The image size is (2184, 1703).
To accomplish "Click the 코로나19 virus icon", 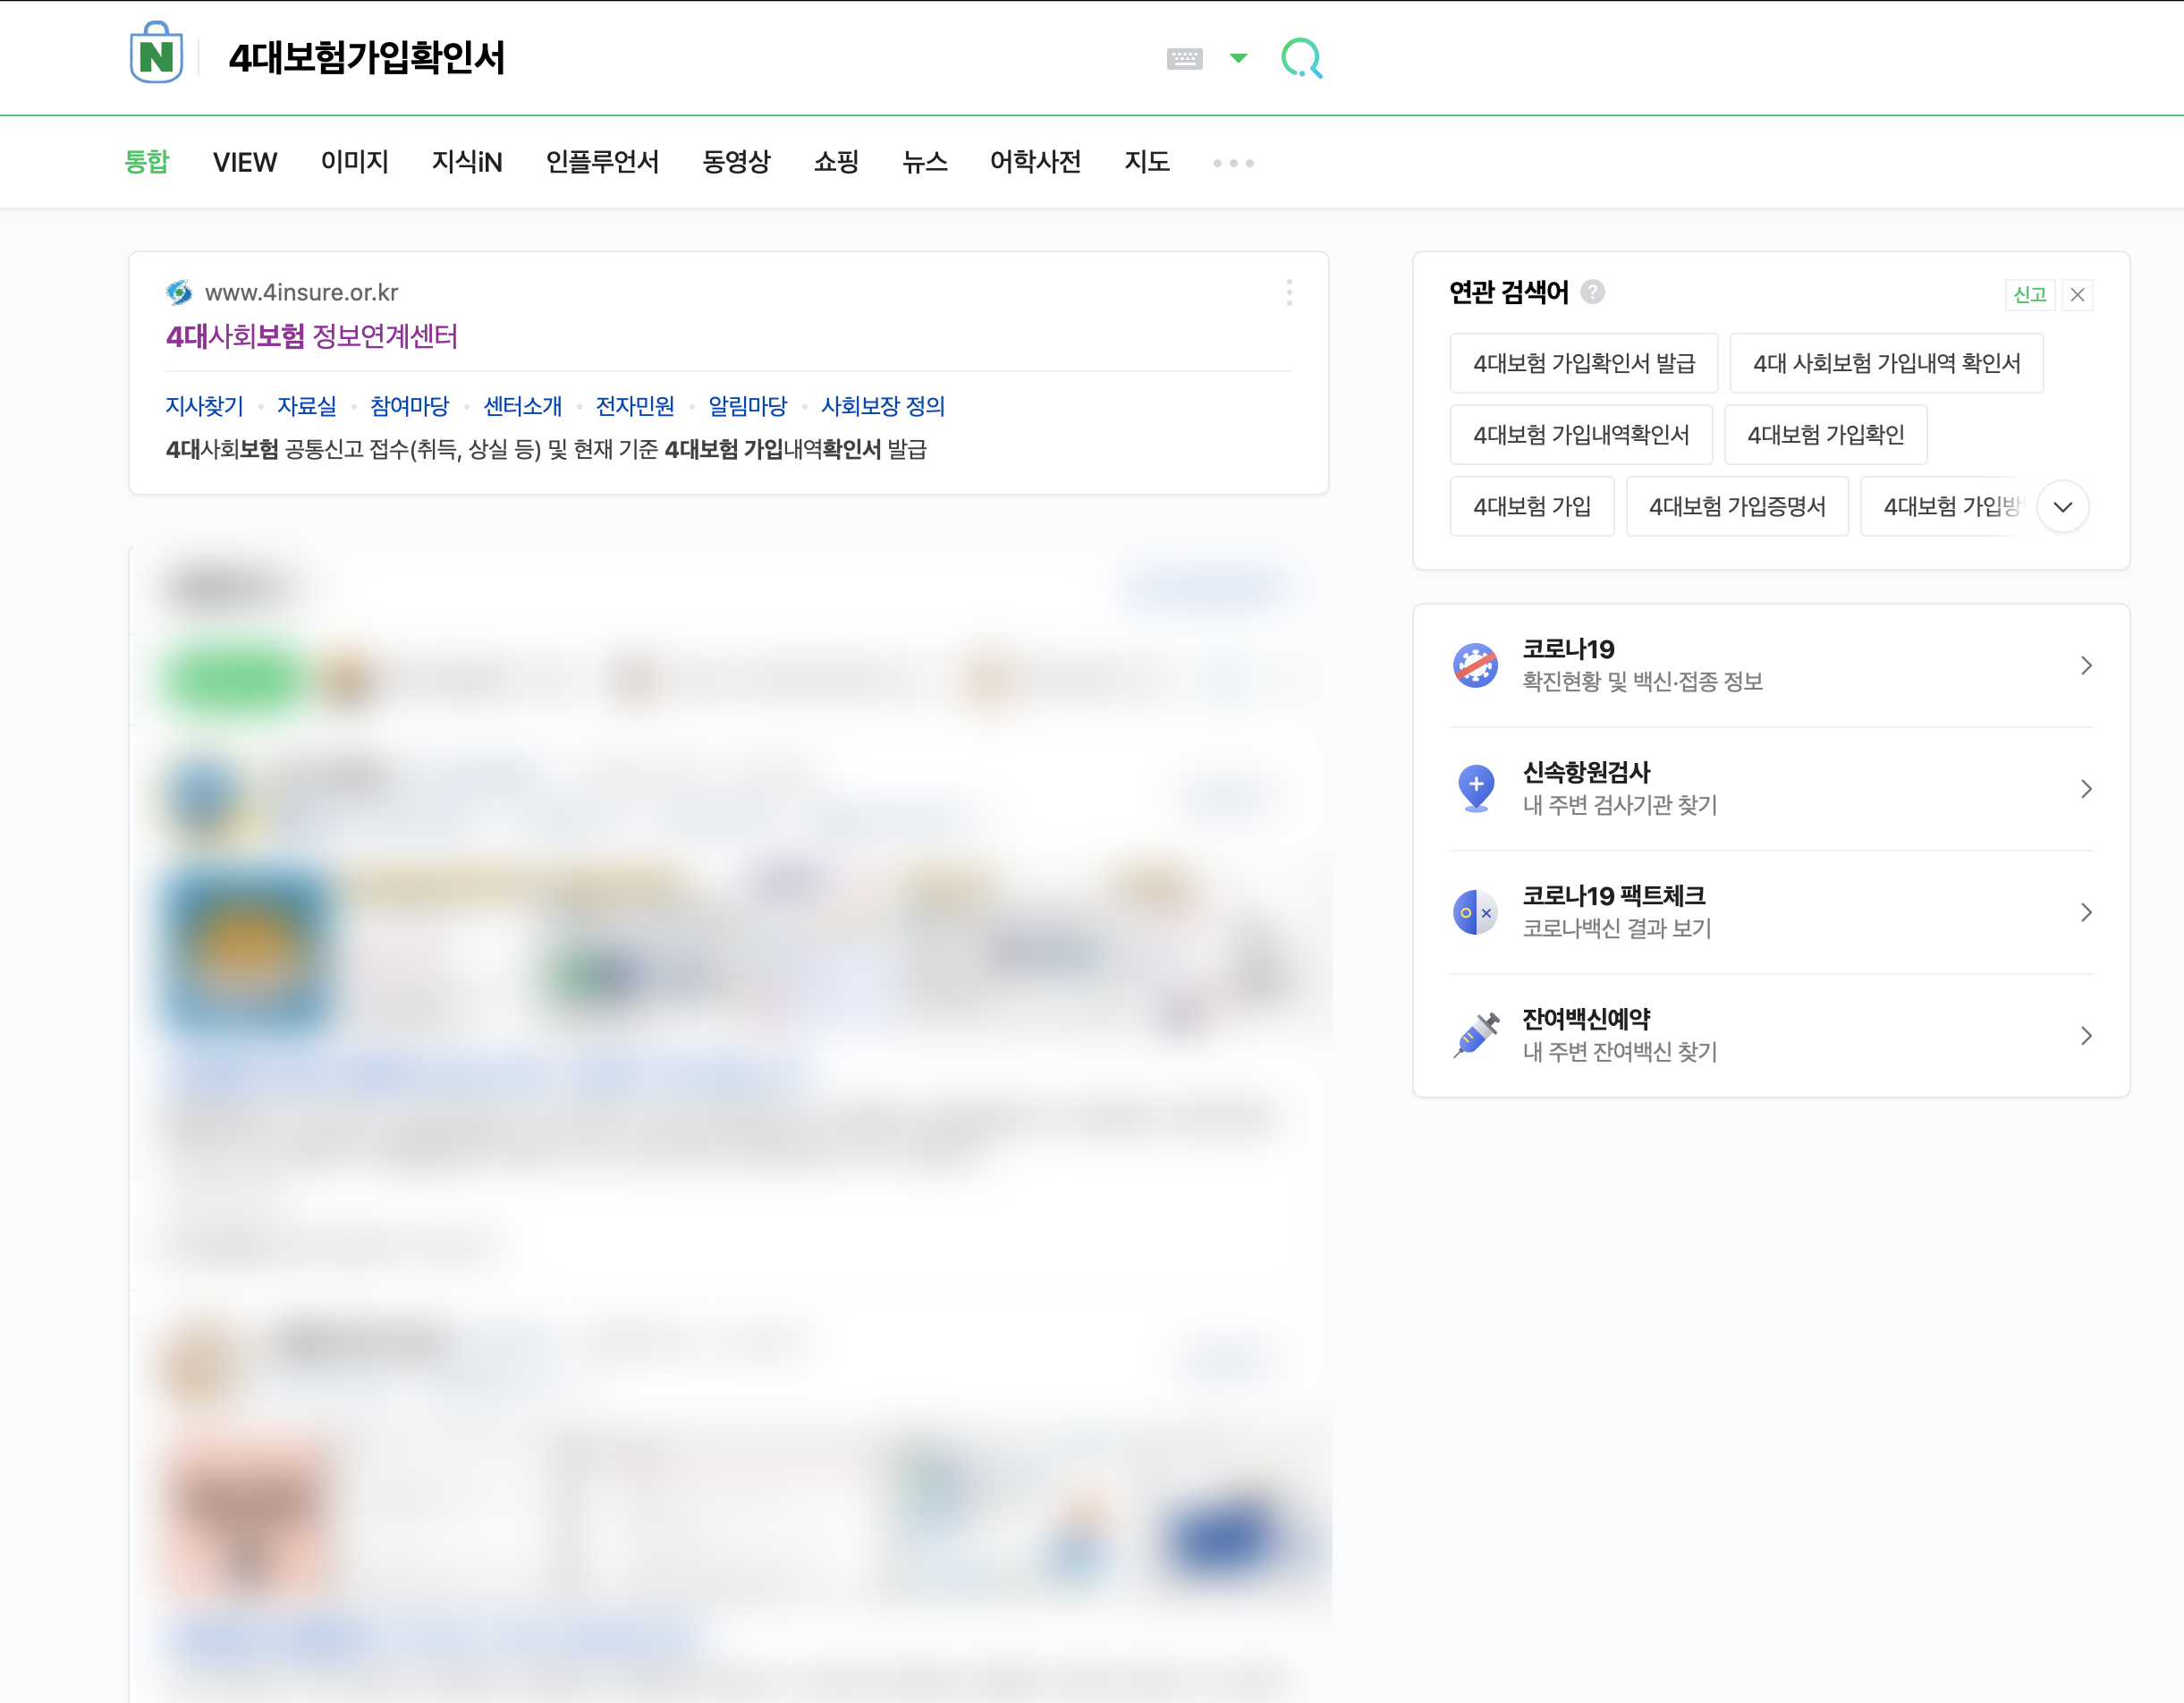I will tap(1475, 665).
